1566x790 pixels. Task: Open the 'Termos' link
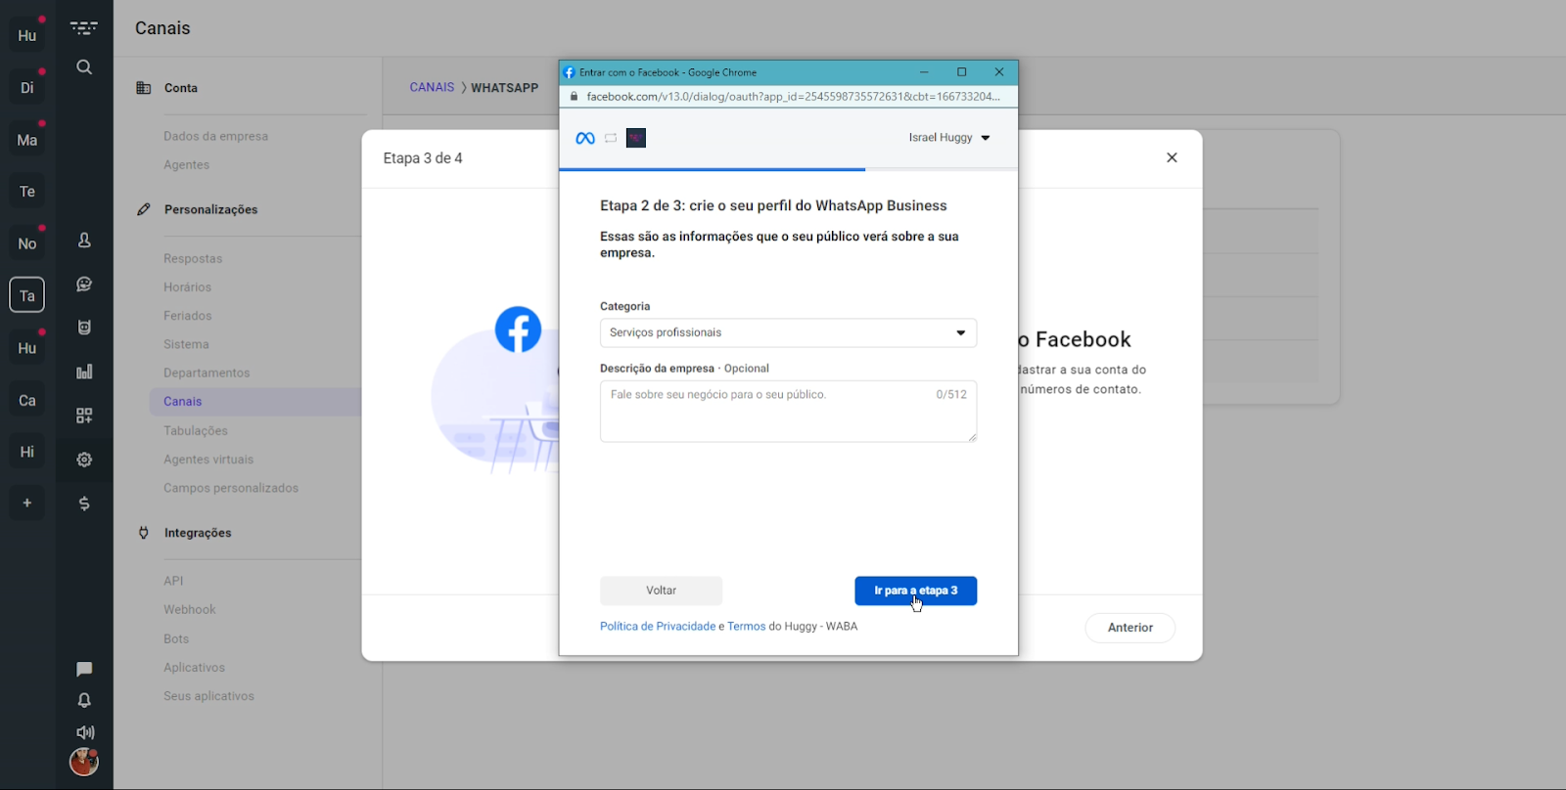[x=747, y=627]
